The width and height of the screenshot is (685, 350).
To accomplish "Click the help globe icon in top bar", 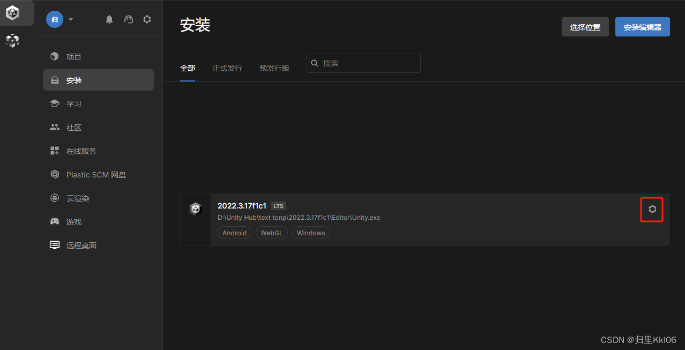I will tap(128, 19).
